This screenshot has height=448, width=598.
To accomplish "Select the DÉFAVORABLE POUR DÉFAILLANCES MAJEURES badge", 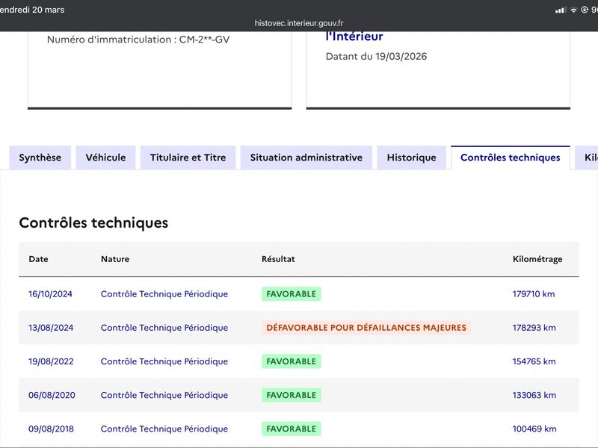I will (x=366, y=328).
